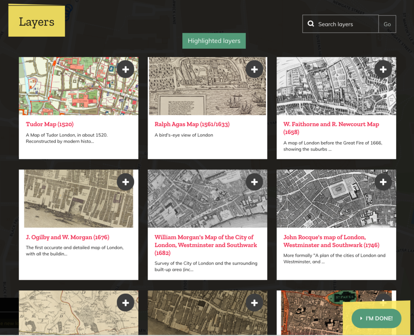Viewport: 414px width, 336px height.
Task: Open the Tudor Map (1520) title link
Action: point(50,124)
